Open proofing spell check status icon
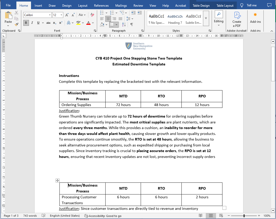This screenshot has height=219, width=276. click(x=44, y=216)
